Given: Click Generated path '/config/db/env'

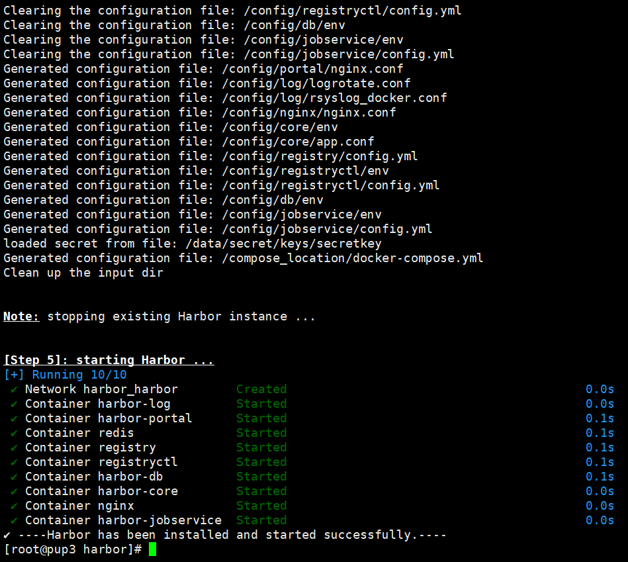Looking at the screenshot, I should coord(273,199).
